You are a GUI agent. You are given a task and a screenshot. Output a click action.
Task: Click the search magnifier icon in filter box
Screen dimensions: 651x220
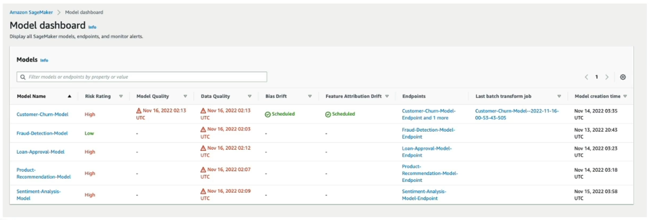pyautogui.click(x=23, y=77)
